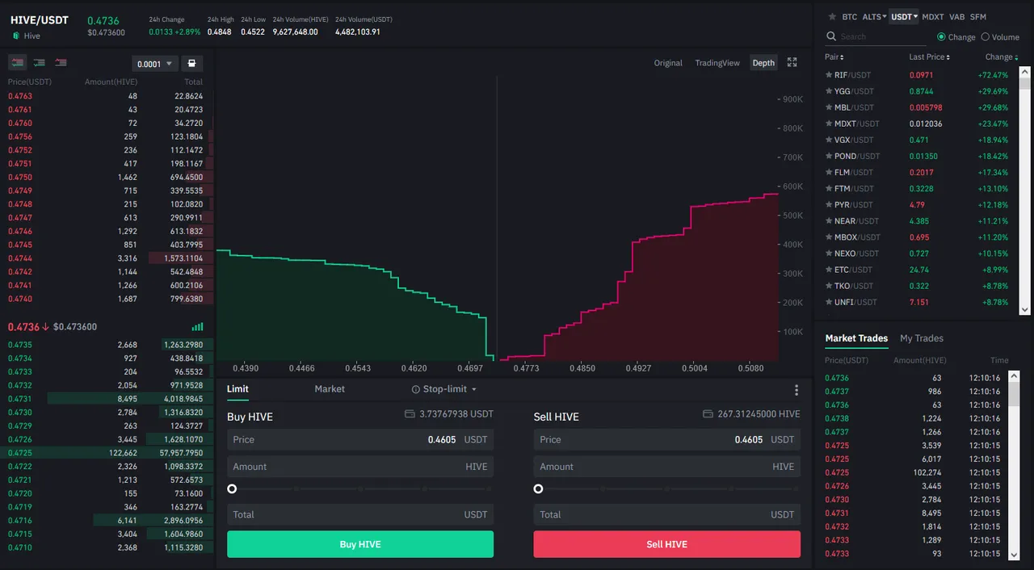
Task: Open the Stop-limit order type dropdown
Action: (x=444, y=389)
